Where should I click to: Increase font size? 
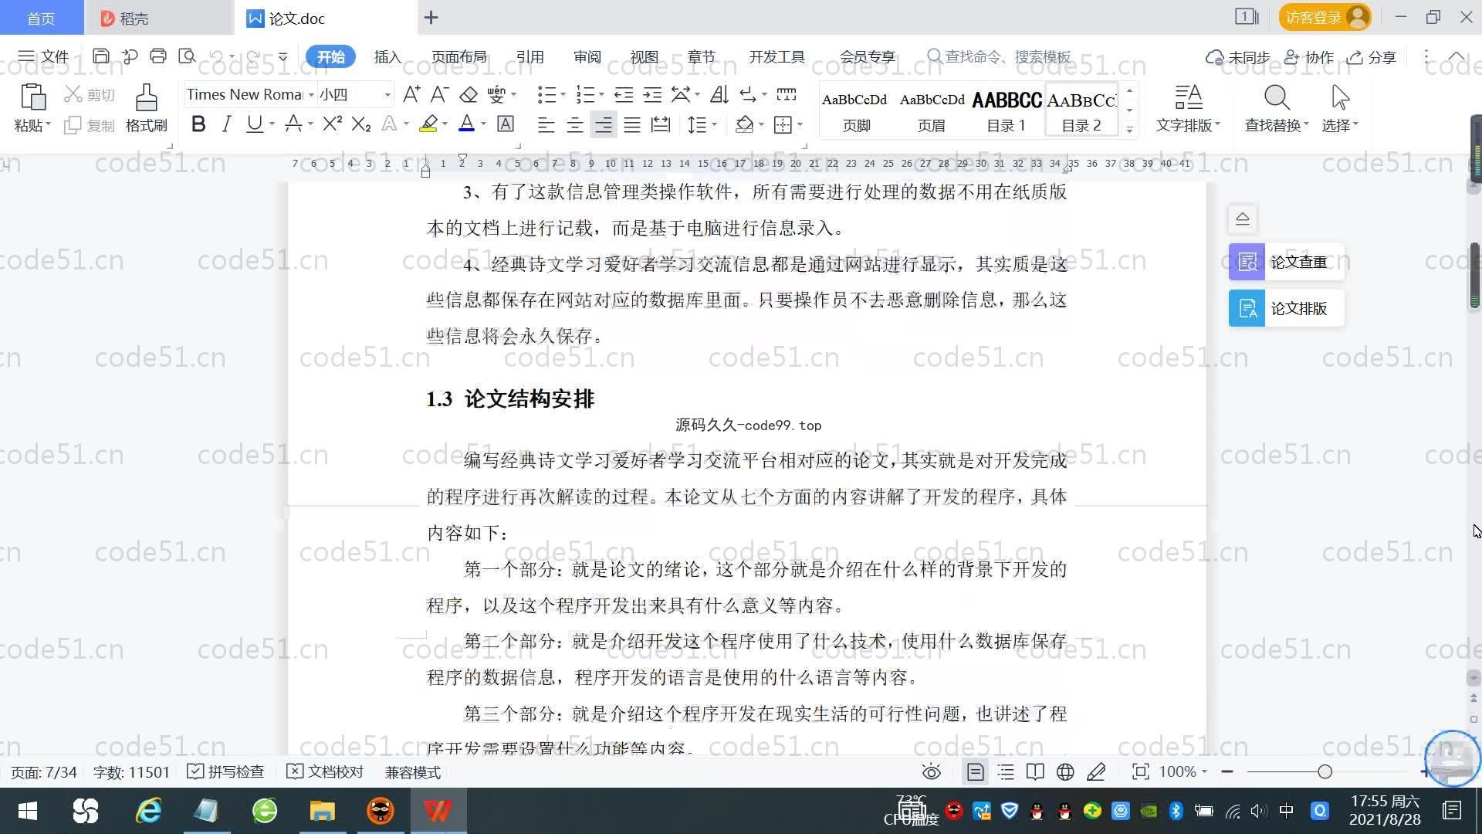click(x=411, y=94)
